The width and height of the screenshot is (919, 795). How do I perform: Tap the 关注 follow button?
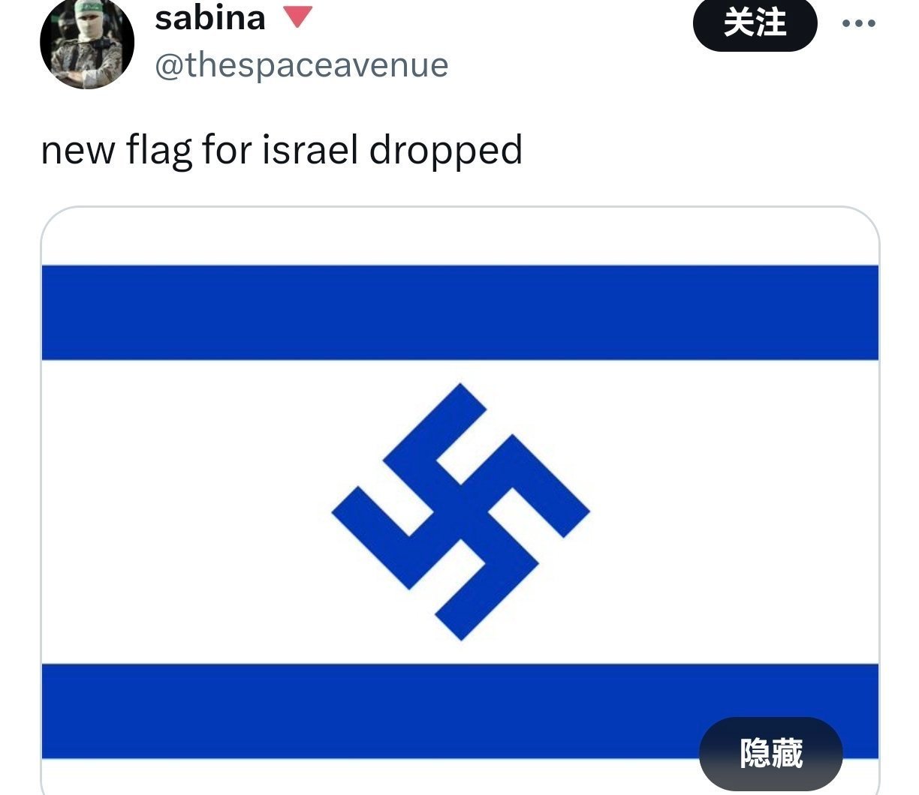755,23
